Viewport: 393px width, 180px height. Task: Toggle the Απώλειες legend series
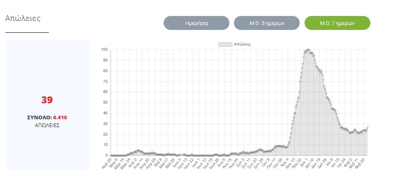[x=242, y=44]
